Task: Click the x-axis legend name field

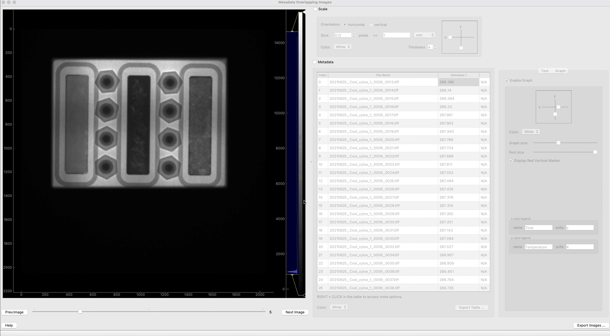Action: pyautogui.click(x=538, y=228)
